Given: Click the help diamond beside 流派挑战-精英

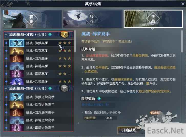Looking at the screenshot, I should tap(50, 88).
